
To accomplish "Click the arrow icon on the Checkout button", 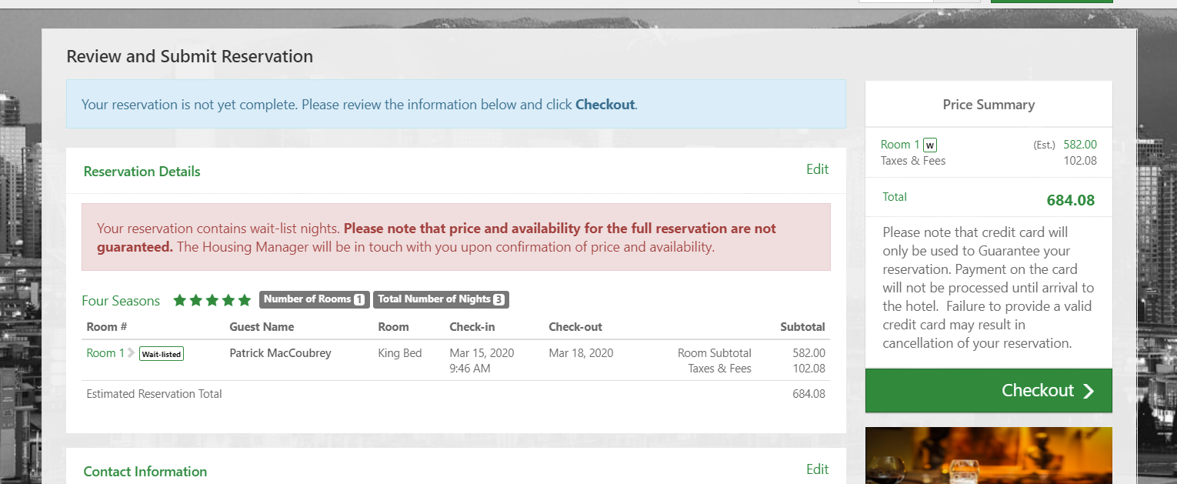I will pos(1088,391).
